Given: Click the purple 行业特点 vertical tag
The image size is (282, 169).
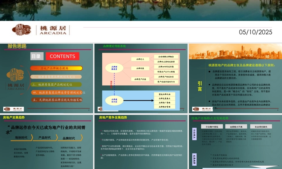Looking at the screenshot, I should click(194, 134).
